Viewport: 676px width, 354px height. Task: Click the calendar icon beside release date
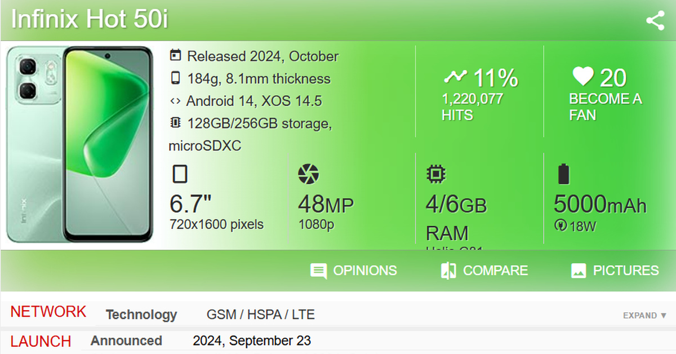pos(176,56)
